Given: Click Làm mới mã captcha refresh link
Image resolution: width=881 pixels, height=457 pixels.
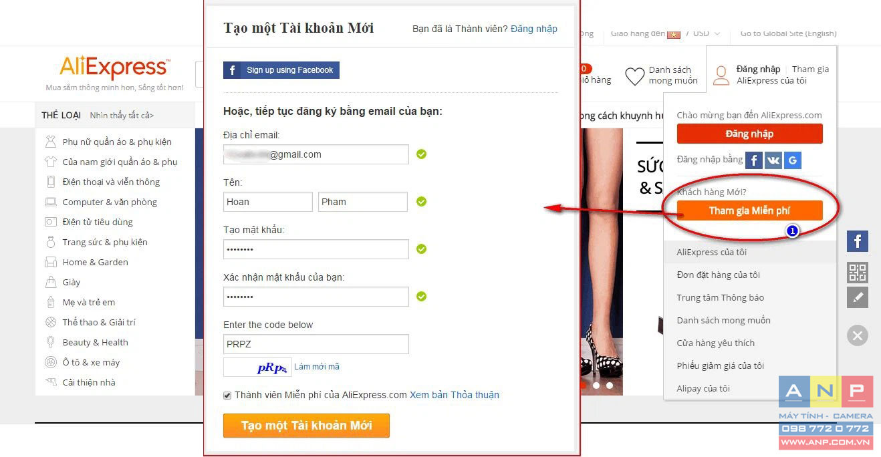Looking at the screenshot, I should point(317,367).
